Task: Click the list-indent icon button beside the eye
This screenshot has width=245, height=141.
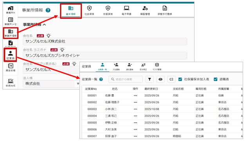Action: [171, 79]
